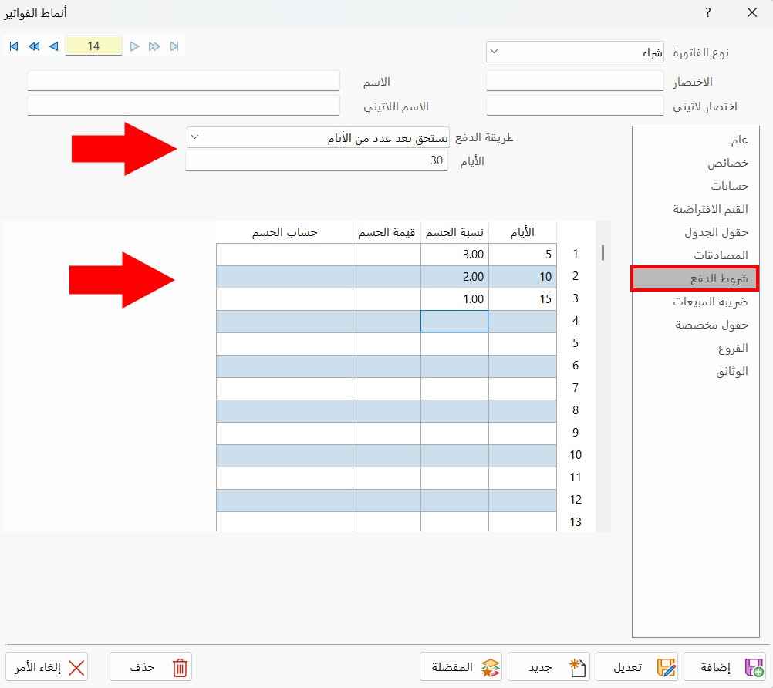Click the الأيام field showing 30

pyautogui.click(x=316, y=160)
